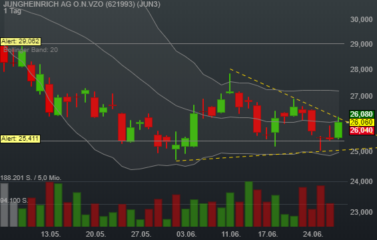
Task: Click the 29,000 price axis label
Action: pos(362,44)
